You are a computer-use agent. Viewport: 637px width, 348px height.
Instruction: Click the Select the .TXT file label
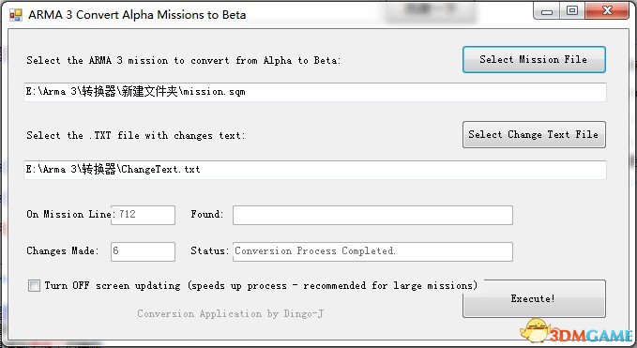tap(136, 135)
